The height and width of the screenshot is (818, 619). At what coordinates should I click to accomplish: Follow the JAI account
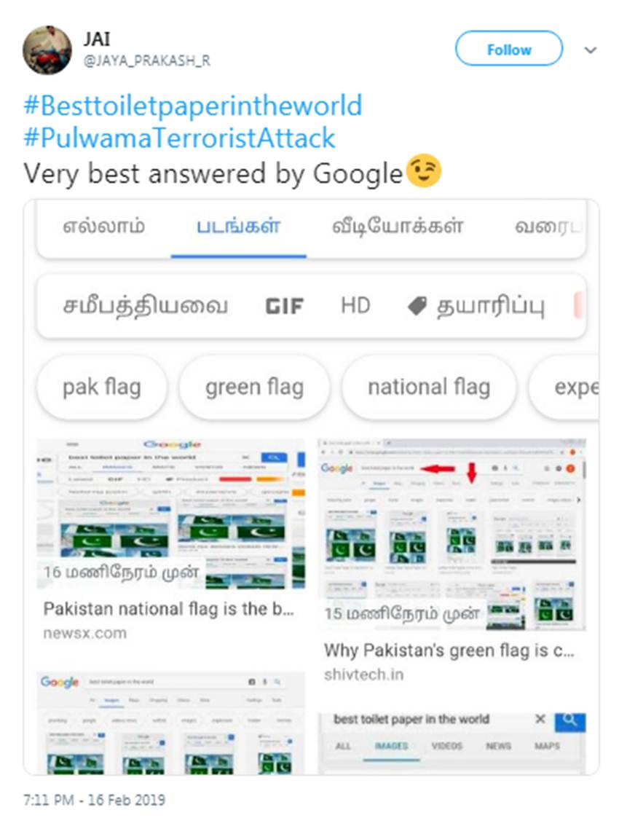[509, 49]
